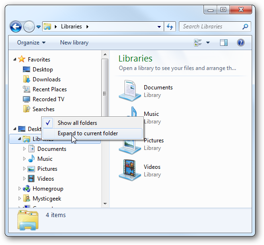Expand the Documents node in tree

coord(24,149)
